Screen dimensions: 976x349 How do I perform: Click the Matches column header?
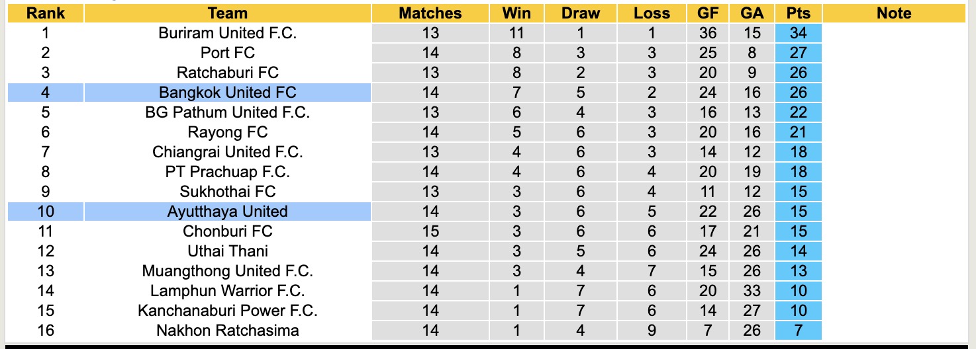pyautogui.click(x=430, y=13)
